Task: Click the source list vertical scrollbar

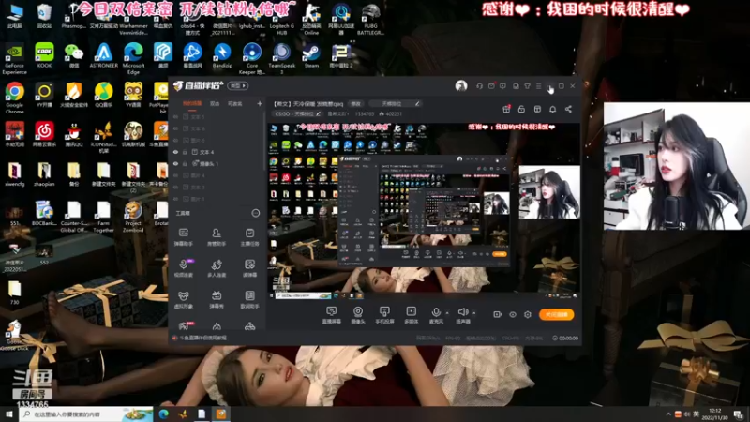Action: pyautogui.click(x=264, y=143)
